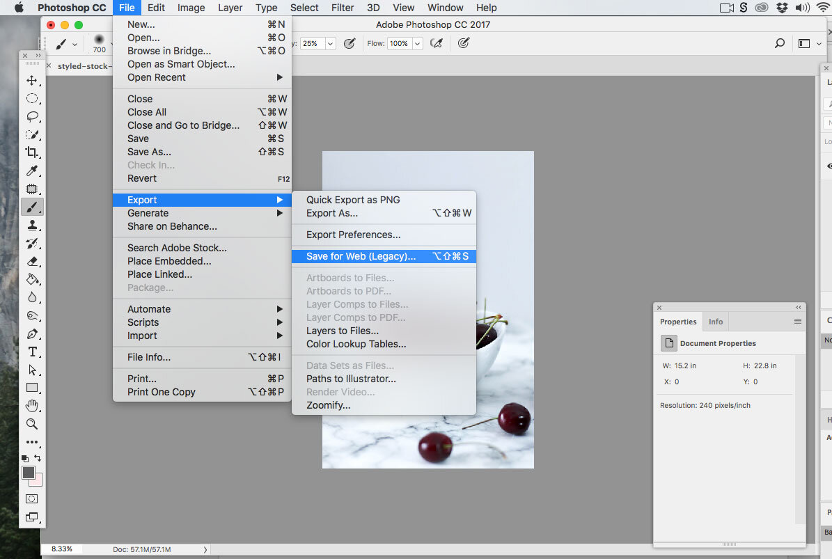Select the Move tool
The width and height of the screenshot is (832, 559).
click(x=32, y=81)
